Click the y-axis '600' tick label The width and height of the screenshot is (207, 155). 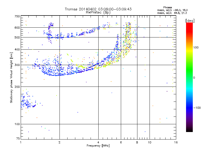(x=17, y=28)
